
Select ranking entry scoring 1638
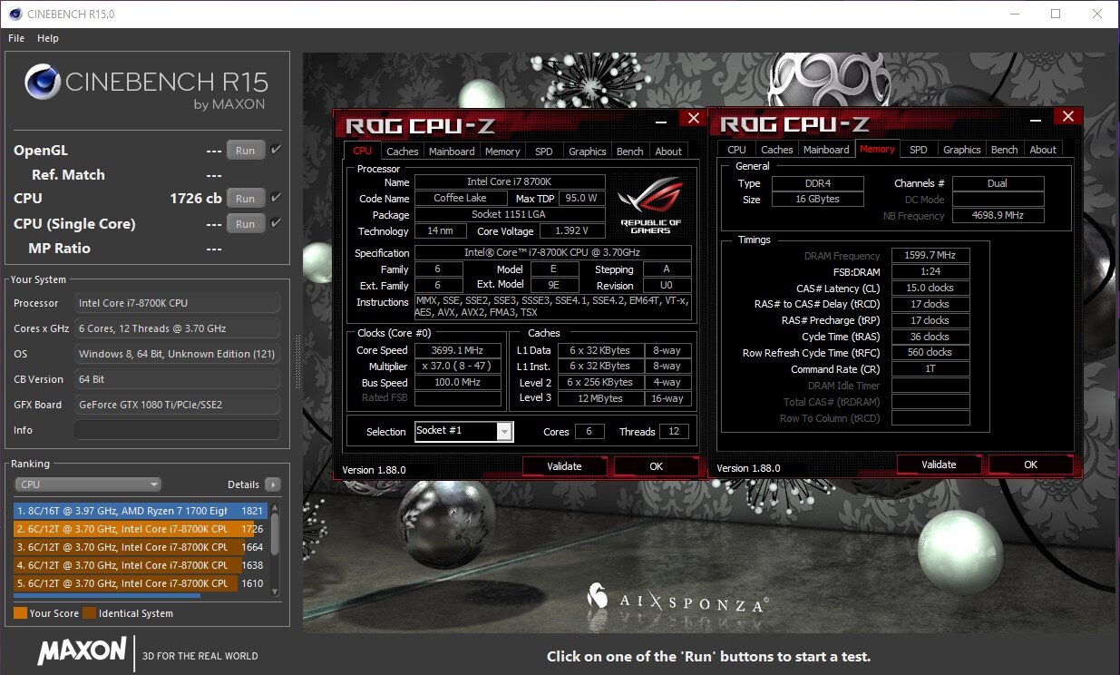click(141, 565)
